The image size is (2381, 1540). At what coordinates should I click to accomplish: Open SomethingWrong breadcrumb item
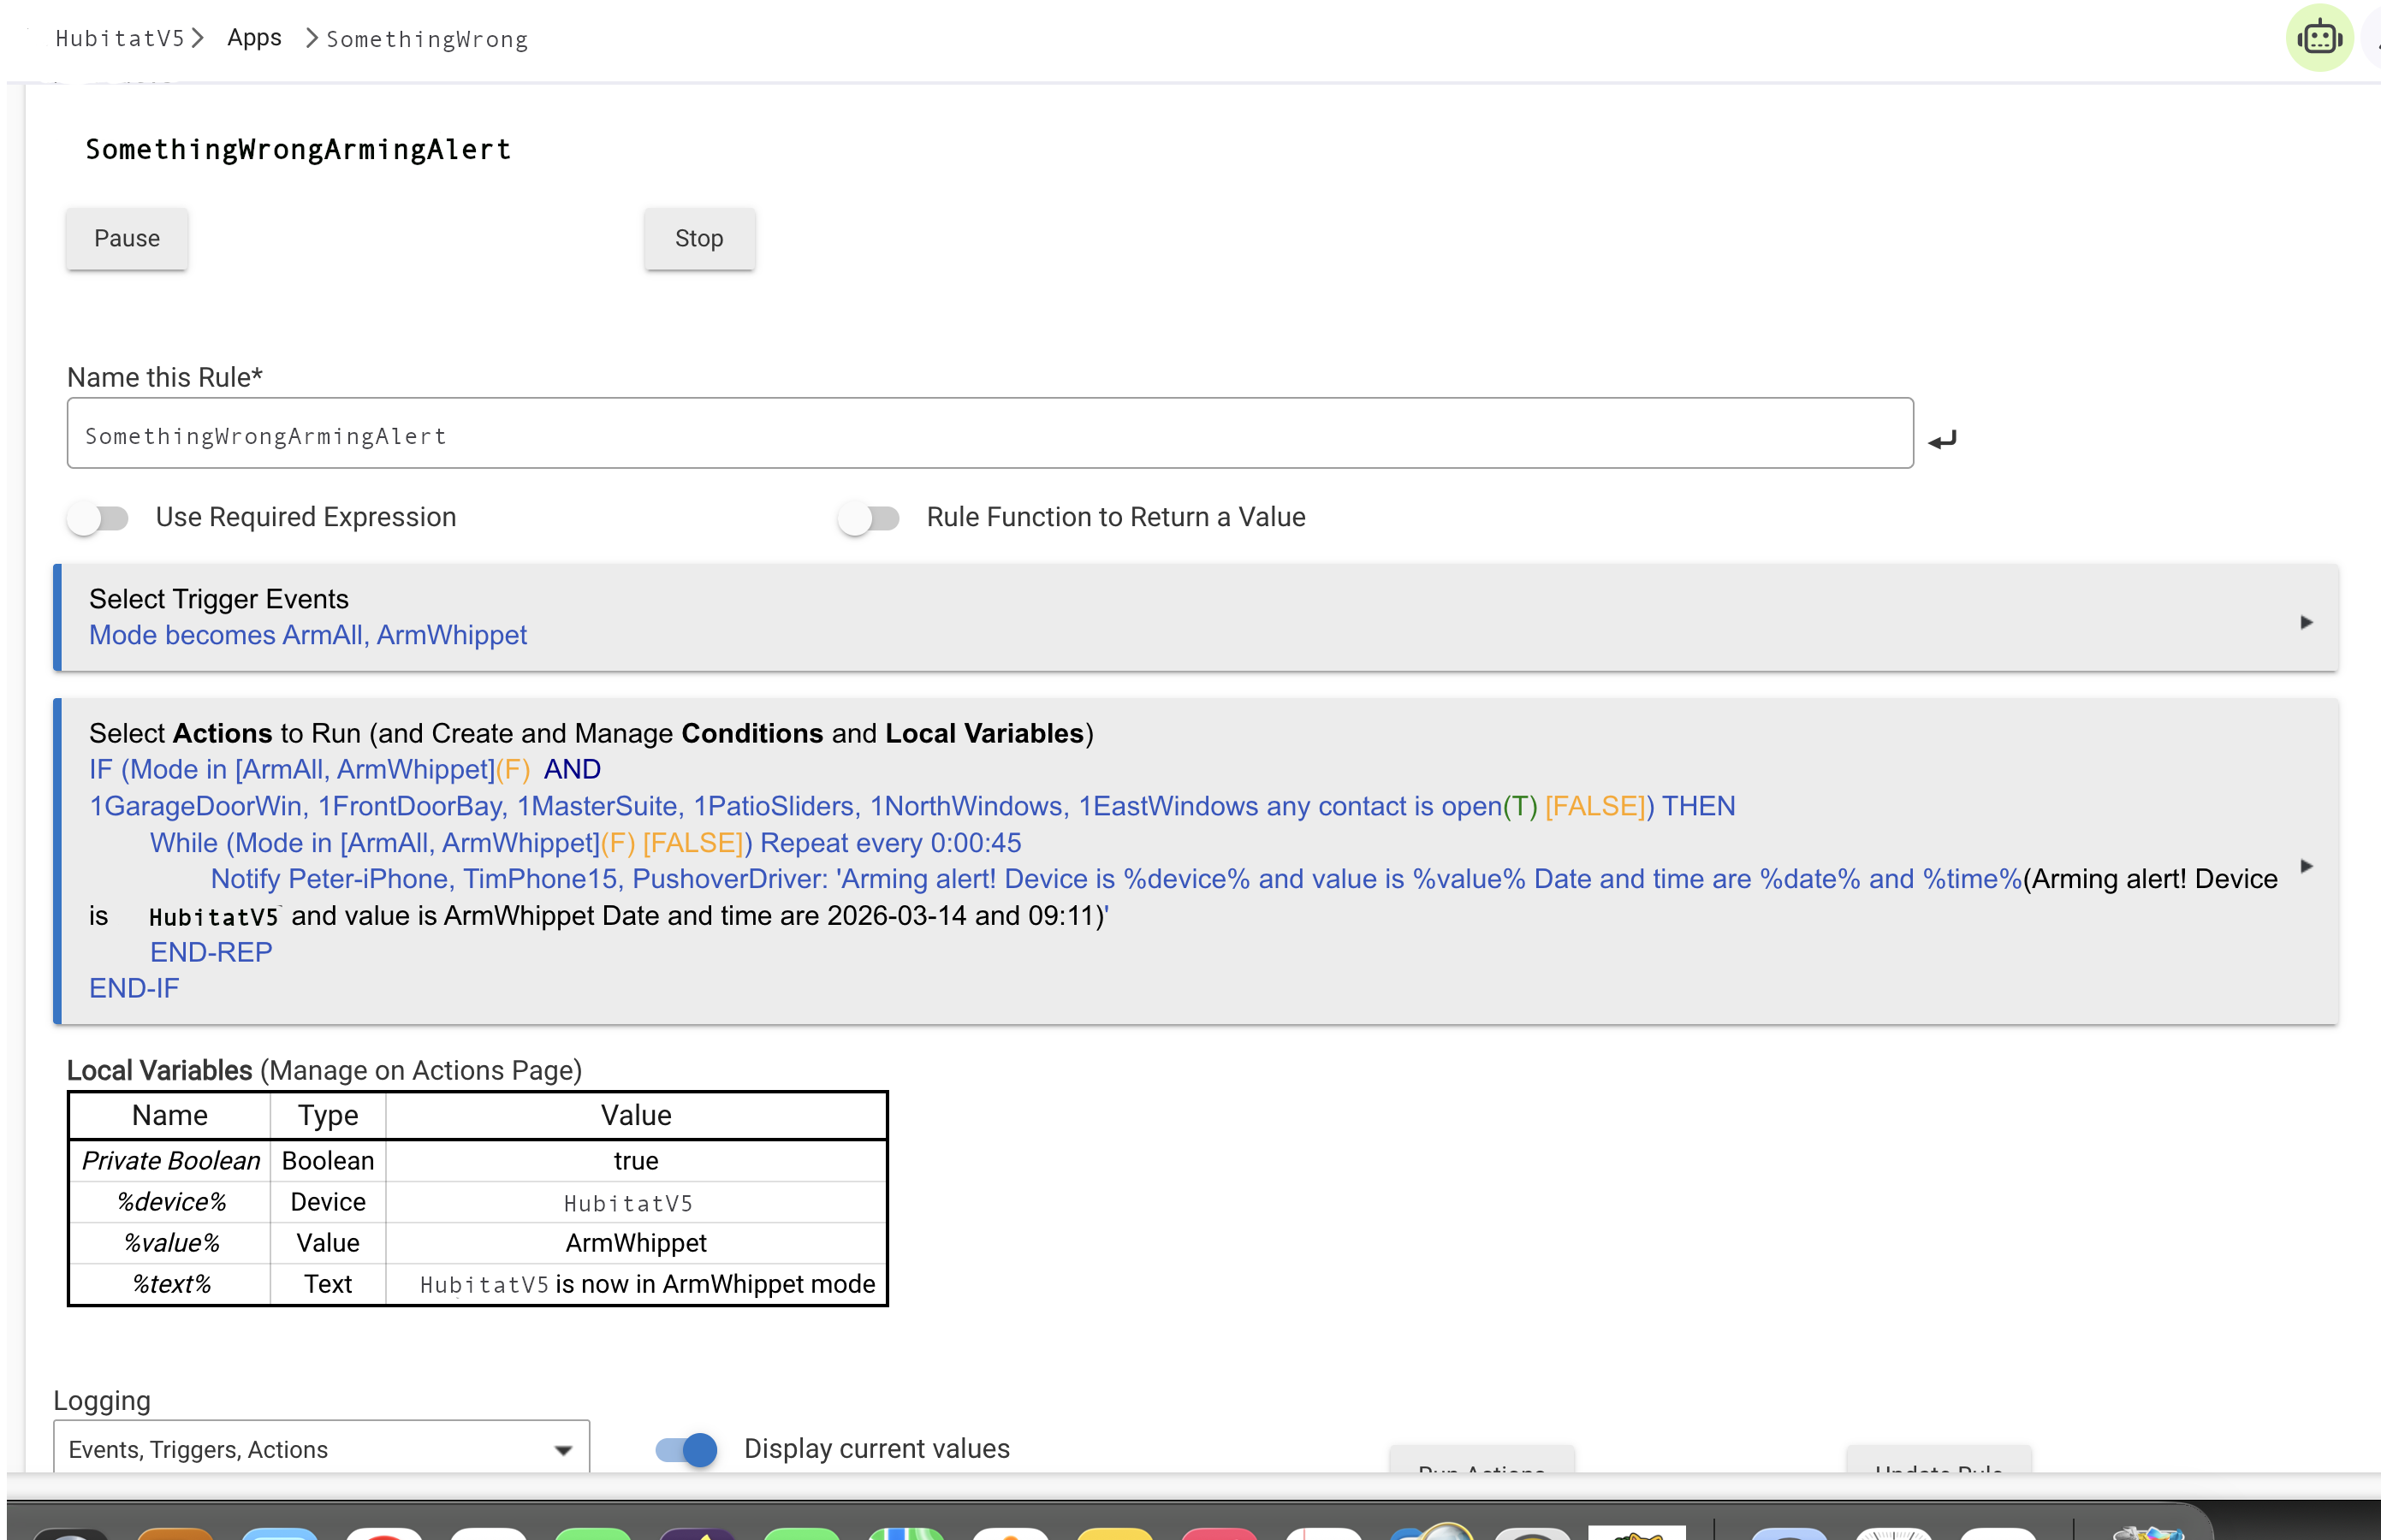coord(427,39)
